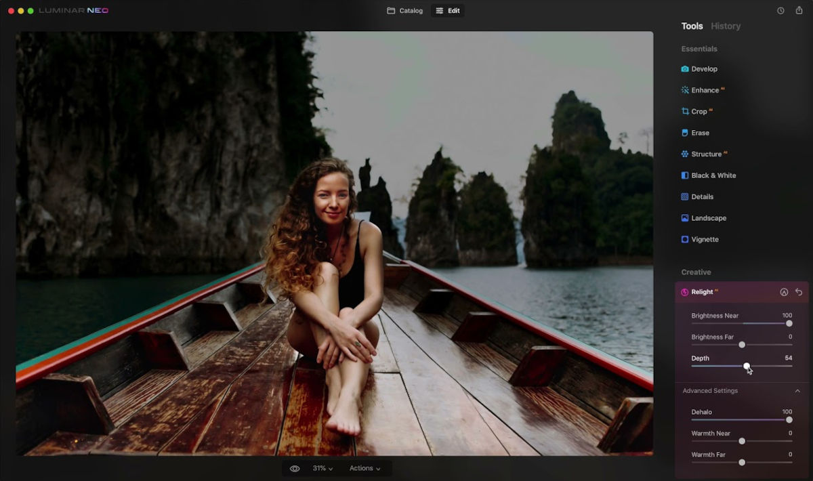813x481 pixels.
Task: Click the Brightness Far slider handle
Action: 742,345
